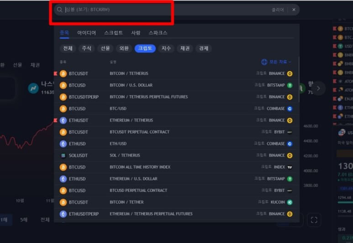Select BTCUSDT Bitcoin / TetherUS Binance row
Screen dimensions: 353x243
coord(176,73)
